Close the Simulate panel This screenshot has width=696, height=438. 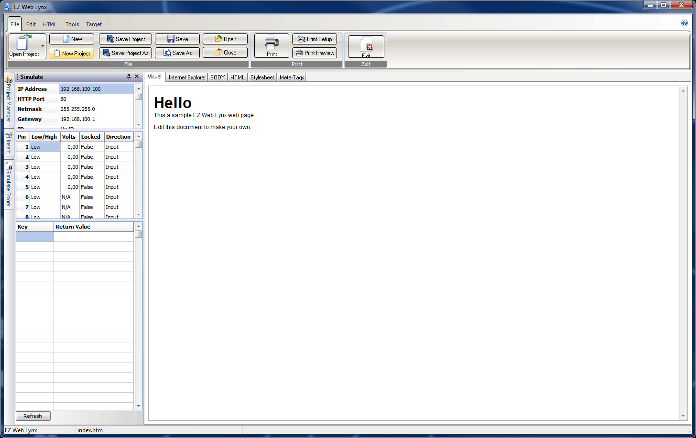tap(137, 77)
